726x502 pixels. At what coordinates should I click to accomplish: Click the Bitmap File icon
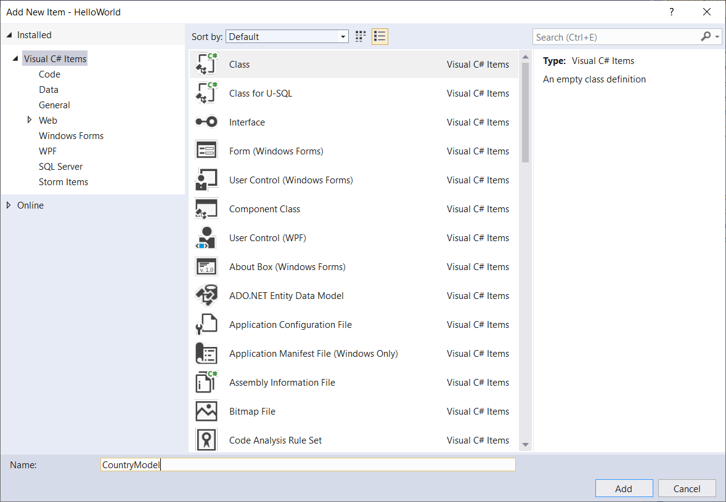[206, 412]
